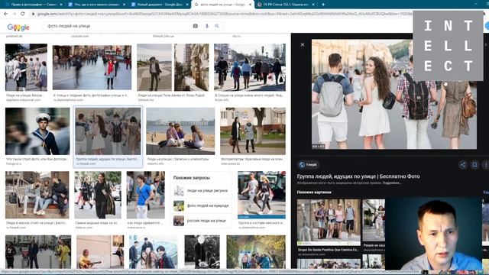Open thumbnail of woman in black striped coat
Image resolution: width=489 pixels, height=275 pixels.
click(x=98, y=195)
